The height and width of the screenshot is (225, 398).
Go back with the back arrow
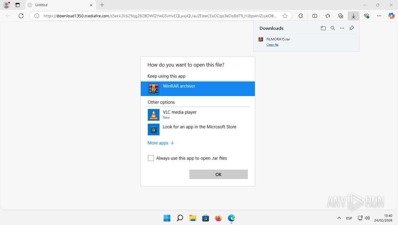(x=8, y=16)
